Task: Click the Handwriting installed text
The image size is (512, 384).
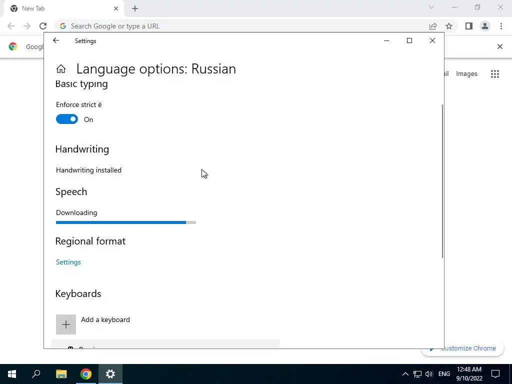Action: (x=88, y=170)
